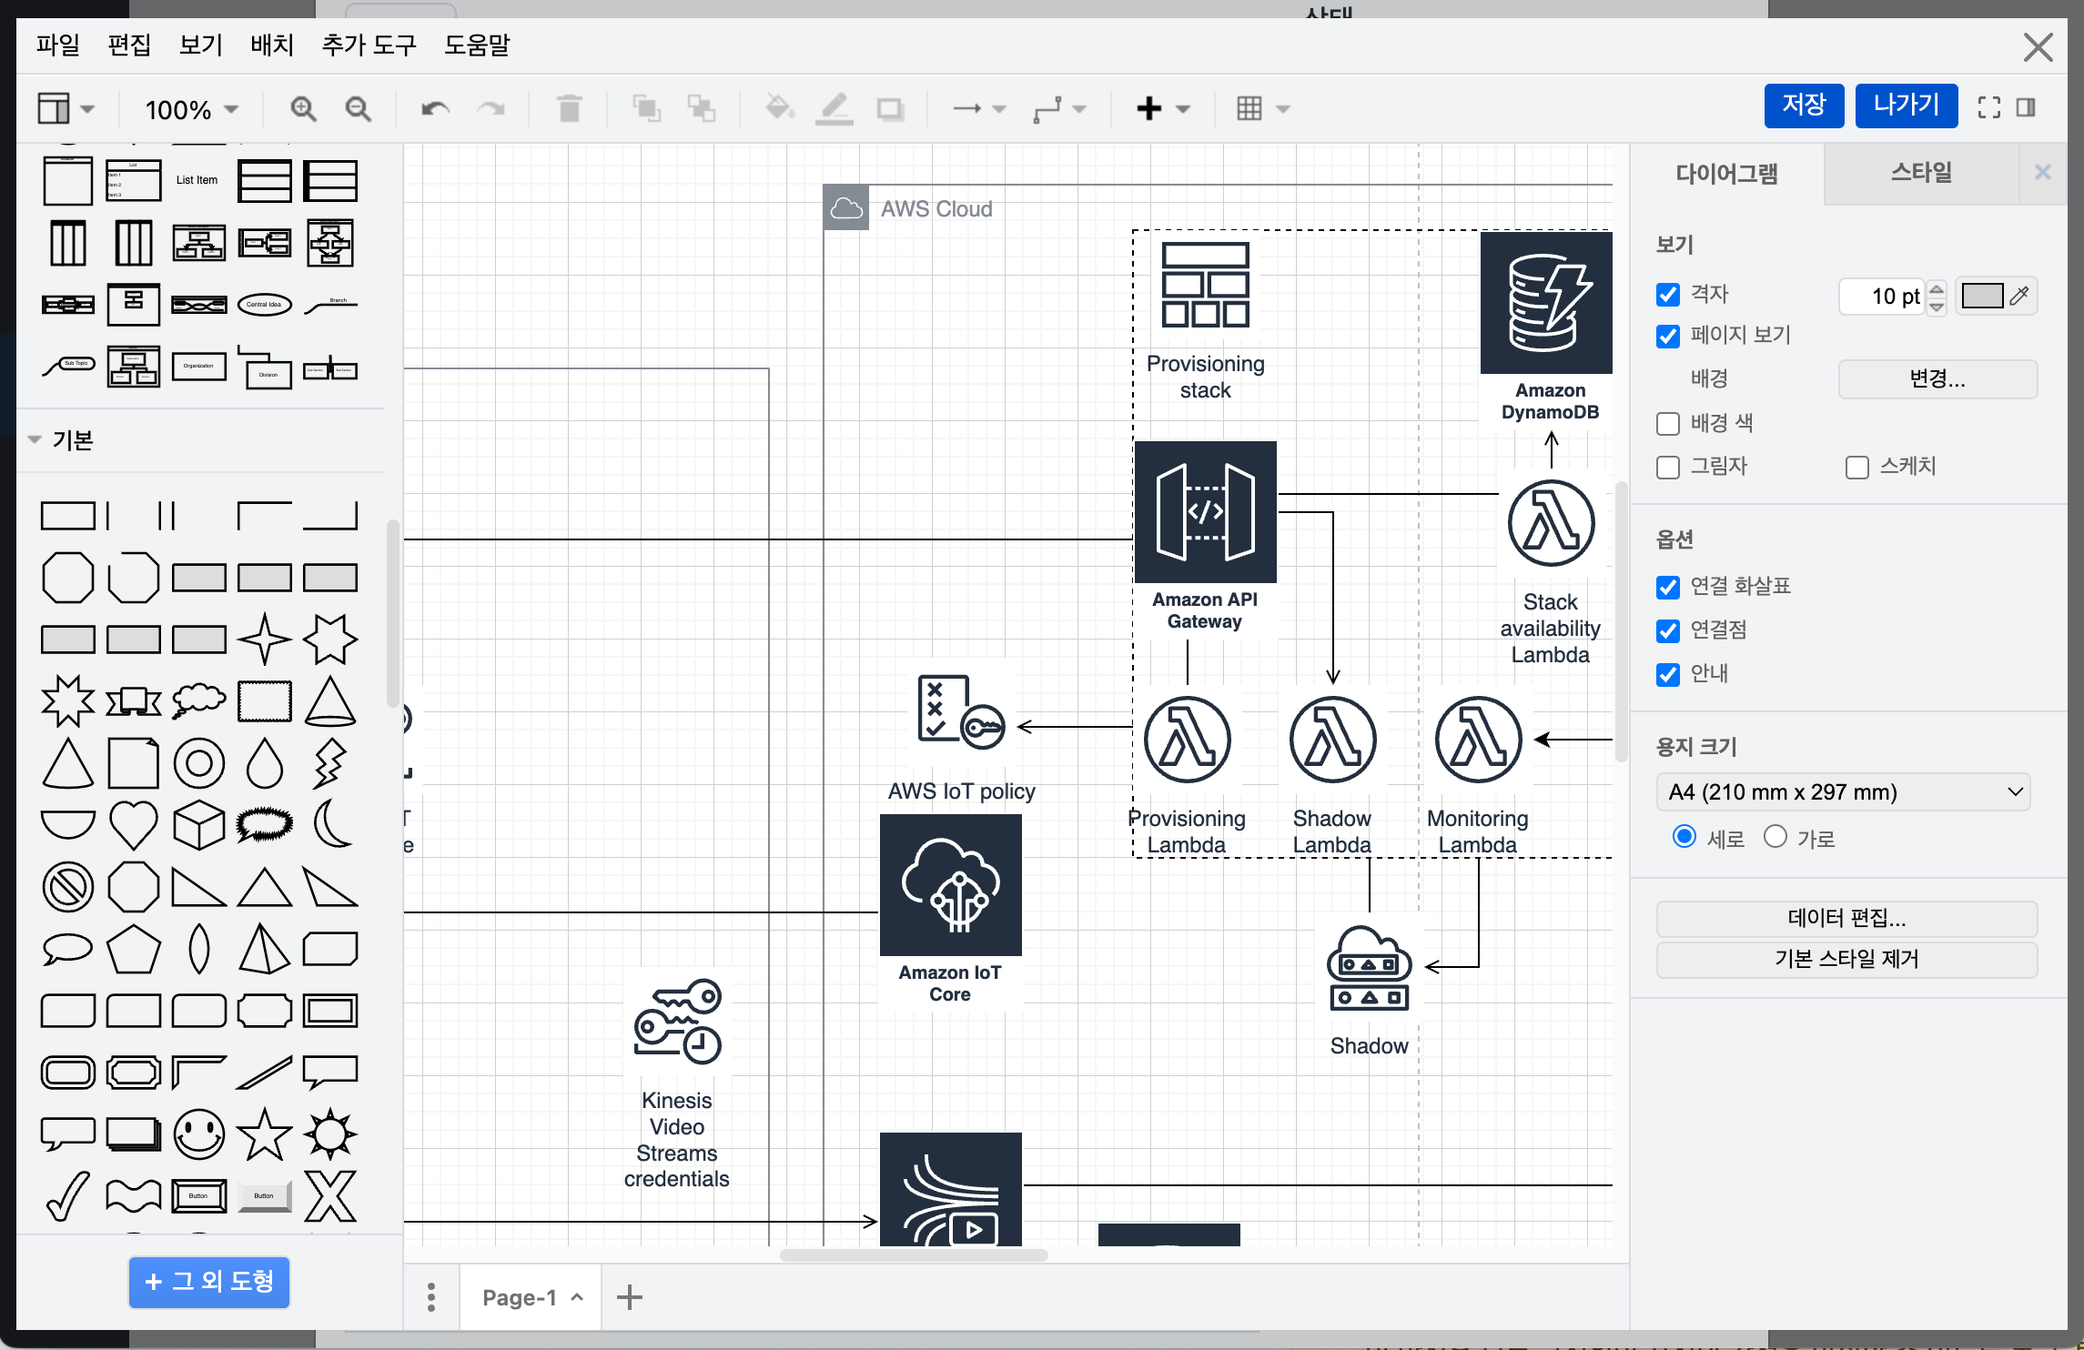Select the crescent moon shape
The width and height of the screenshot is (2084, 1350).
tap(331, 823)
